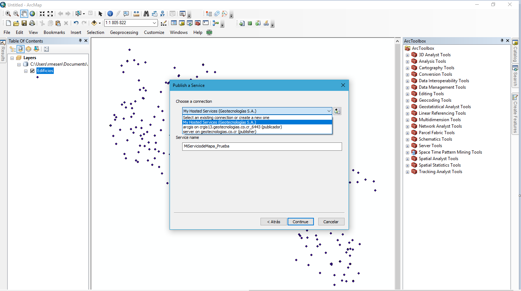521x291 pixels.
Task: Open the Results side tab
Action: click(3, 51)
